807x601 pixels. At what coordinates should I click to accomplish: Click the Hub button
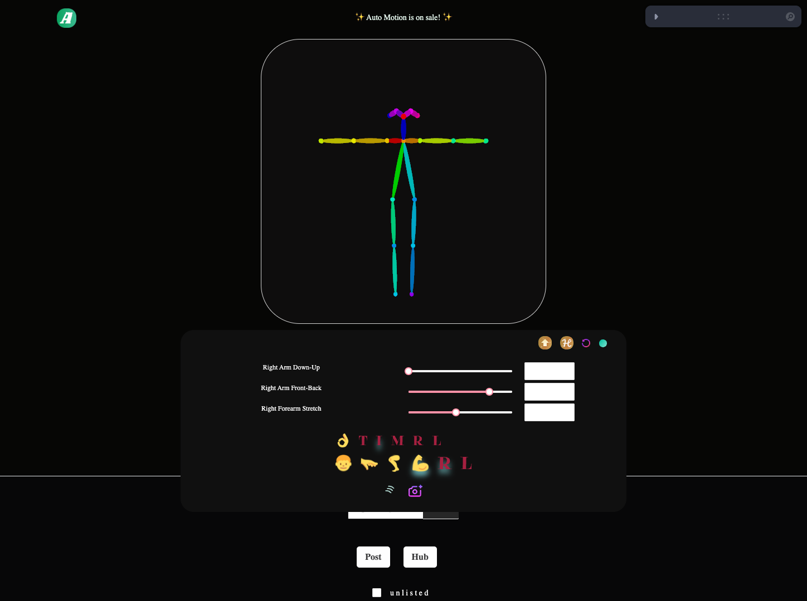[420, 557]
